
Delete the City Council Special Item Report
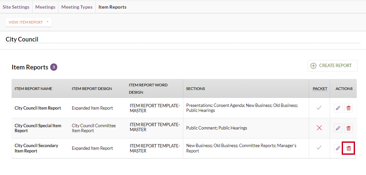pyautogui.click(x=348, y=128)
